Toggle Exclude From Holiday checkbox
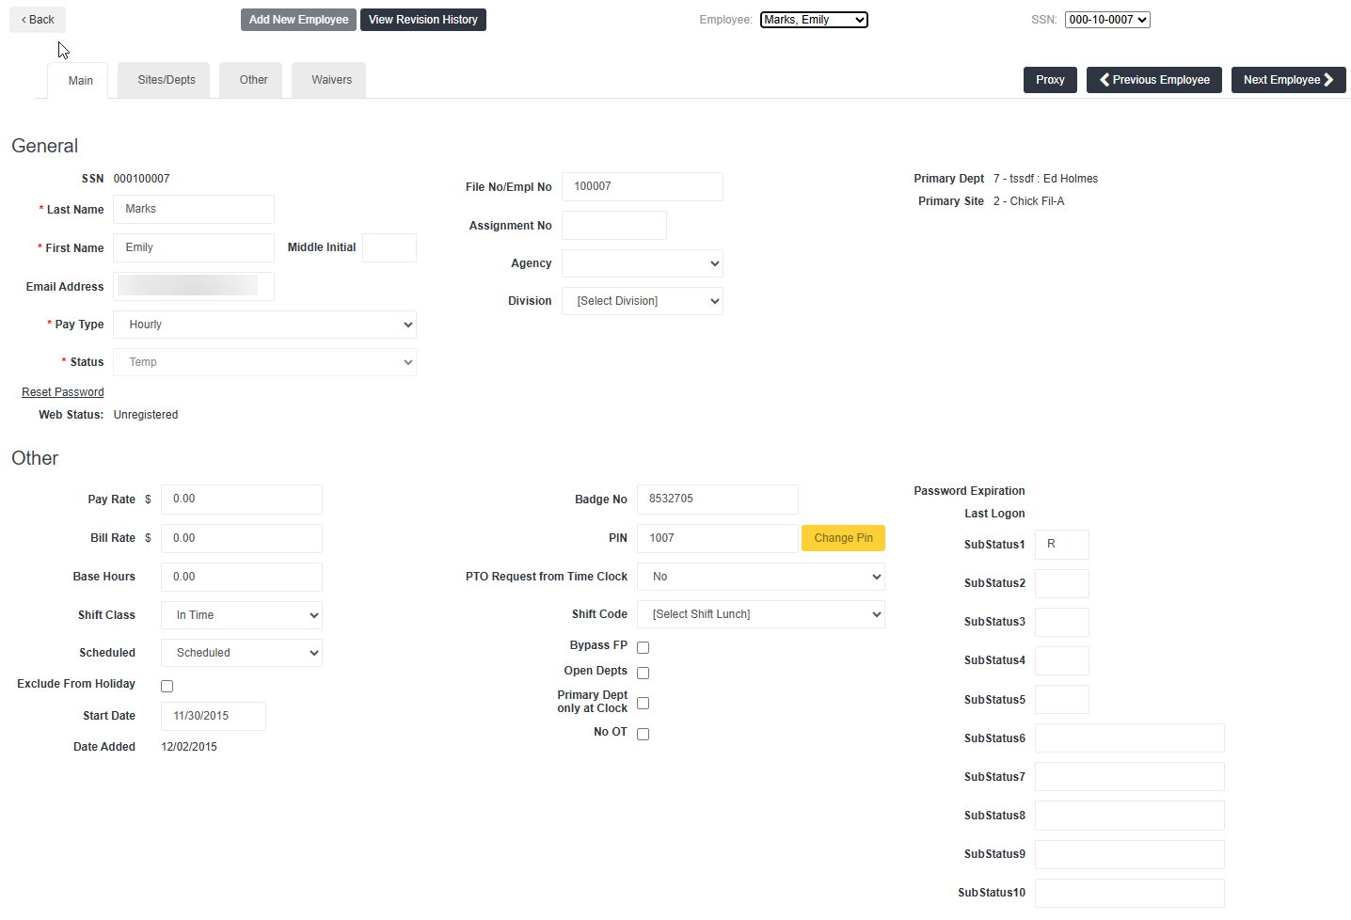The width and height of the screenshot is (1351, 920). (167, 686)
